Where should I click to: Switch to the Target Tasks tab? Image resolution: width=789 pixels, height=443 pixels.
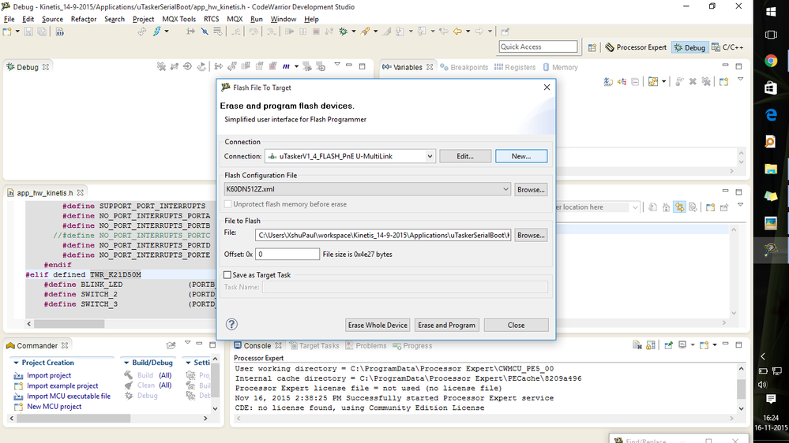[314, 345]
